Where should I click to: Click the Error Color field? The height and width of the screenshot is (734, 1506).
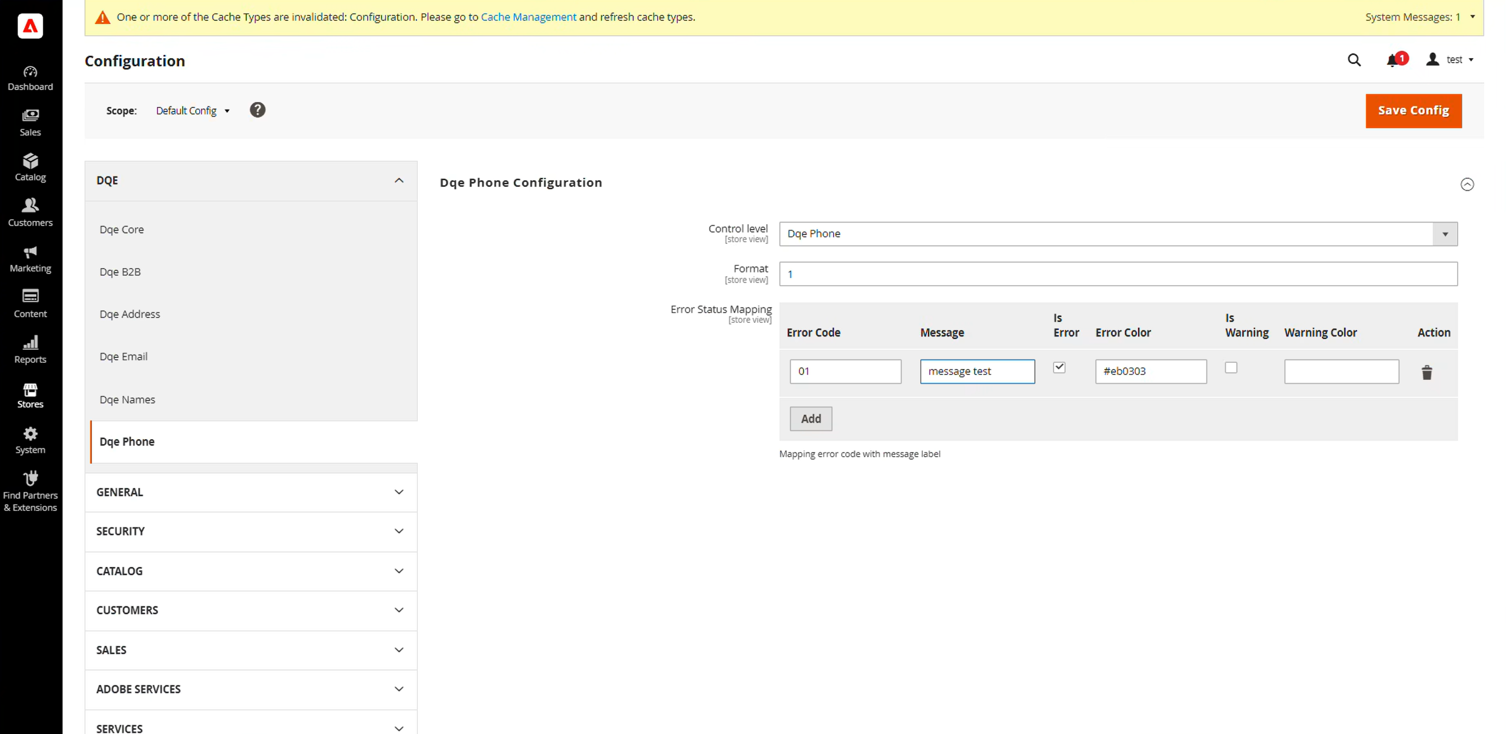(x=1150, y=372)
